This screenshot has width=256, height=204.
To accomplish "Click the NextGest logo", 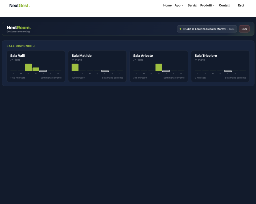I will tap(19, 5).
